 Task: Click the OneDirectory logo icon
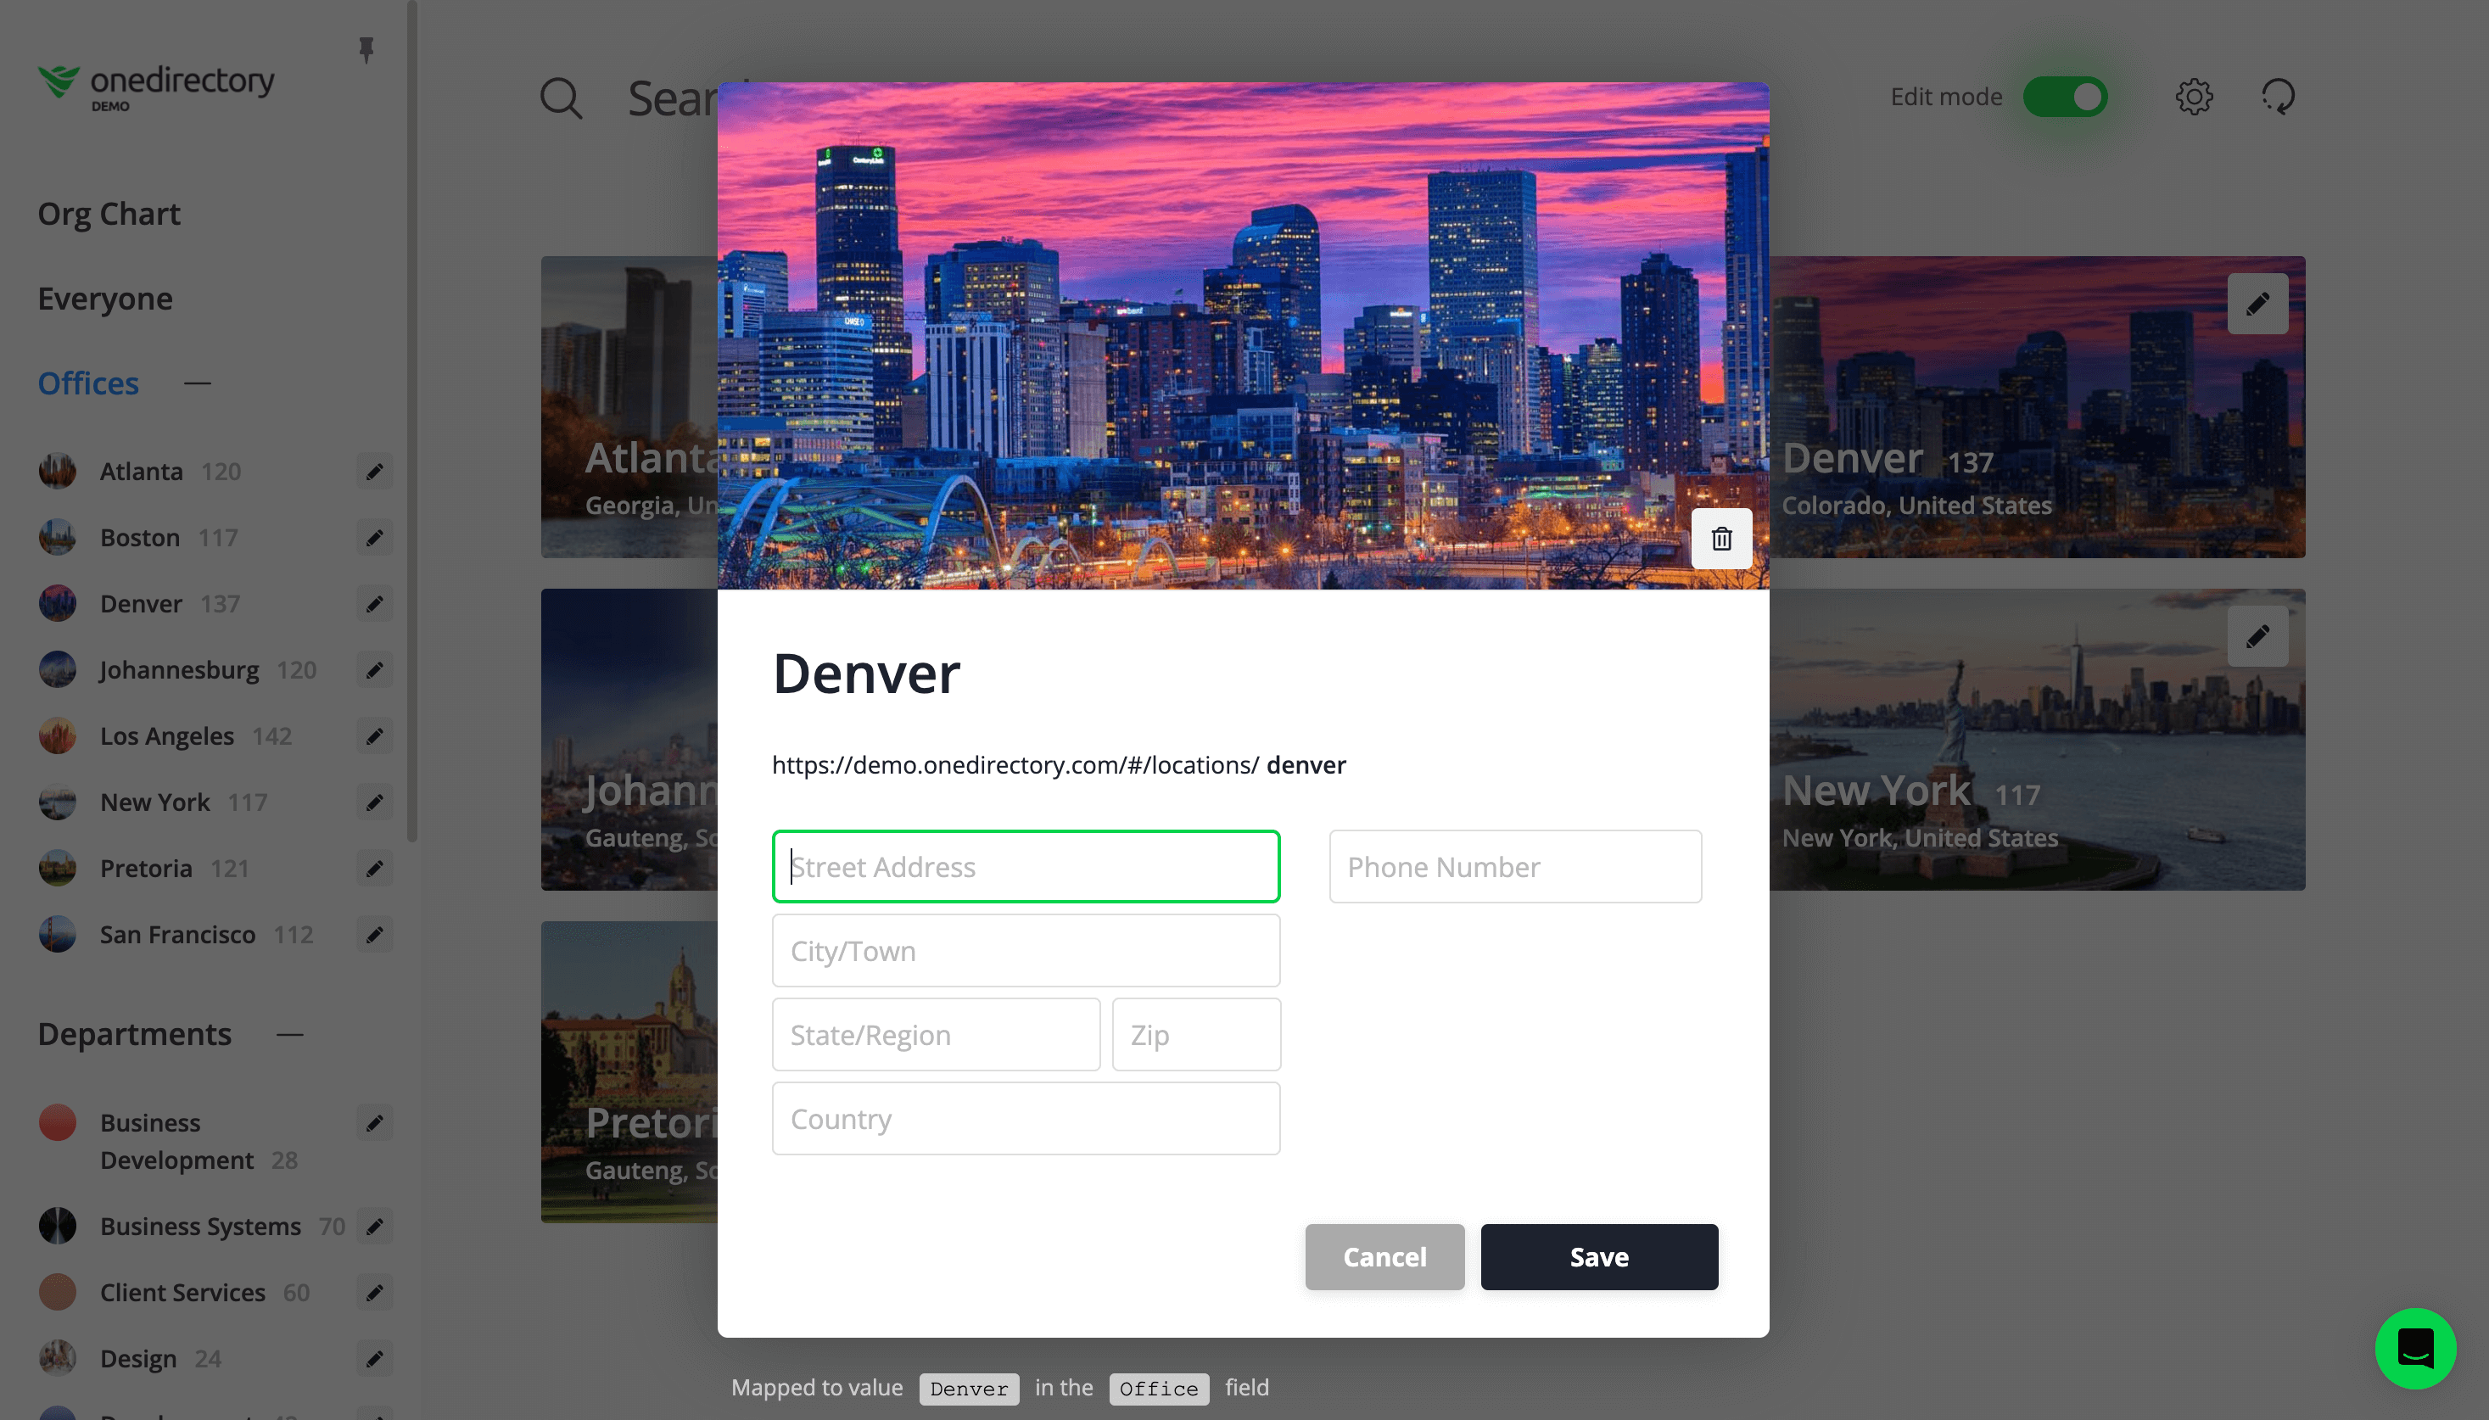59,84
